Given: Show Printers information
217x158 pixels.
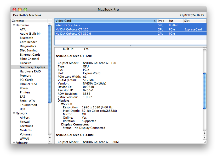Looking at the screenshot, I should [25, 92].
